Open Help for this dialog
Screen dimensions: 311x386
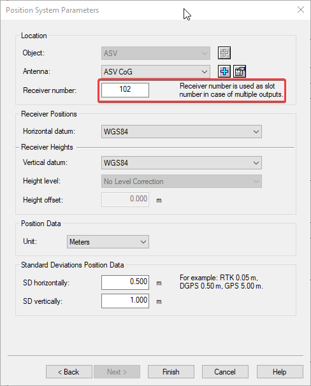280,372
